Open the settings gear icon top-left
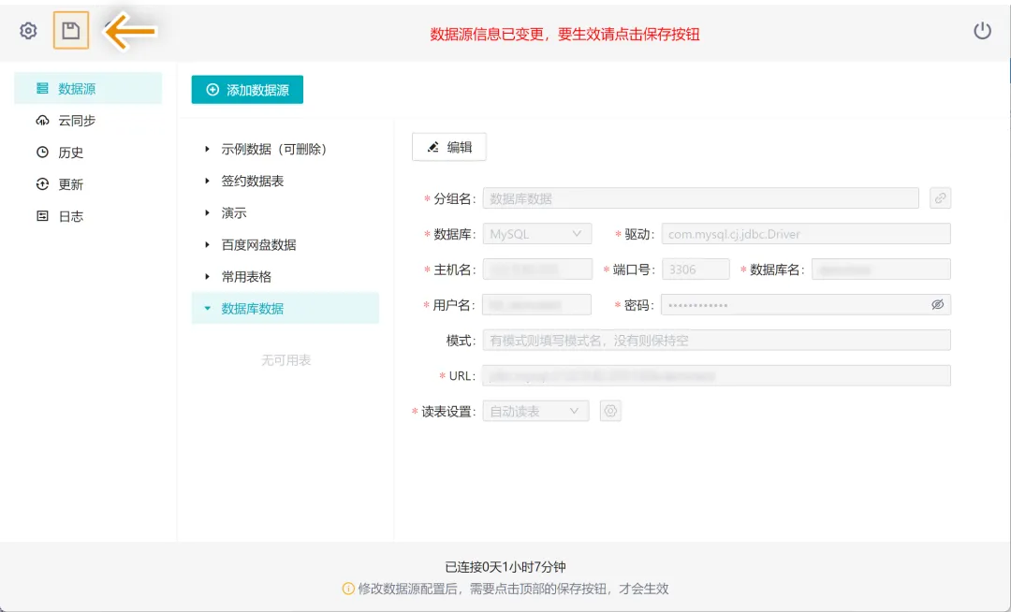Viewport: 1011px width, 612px height. click(28, 31)
